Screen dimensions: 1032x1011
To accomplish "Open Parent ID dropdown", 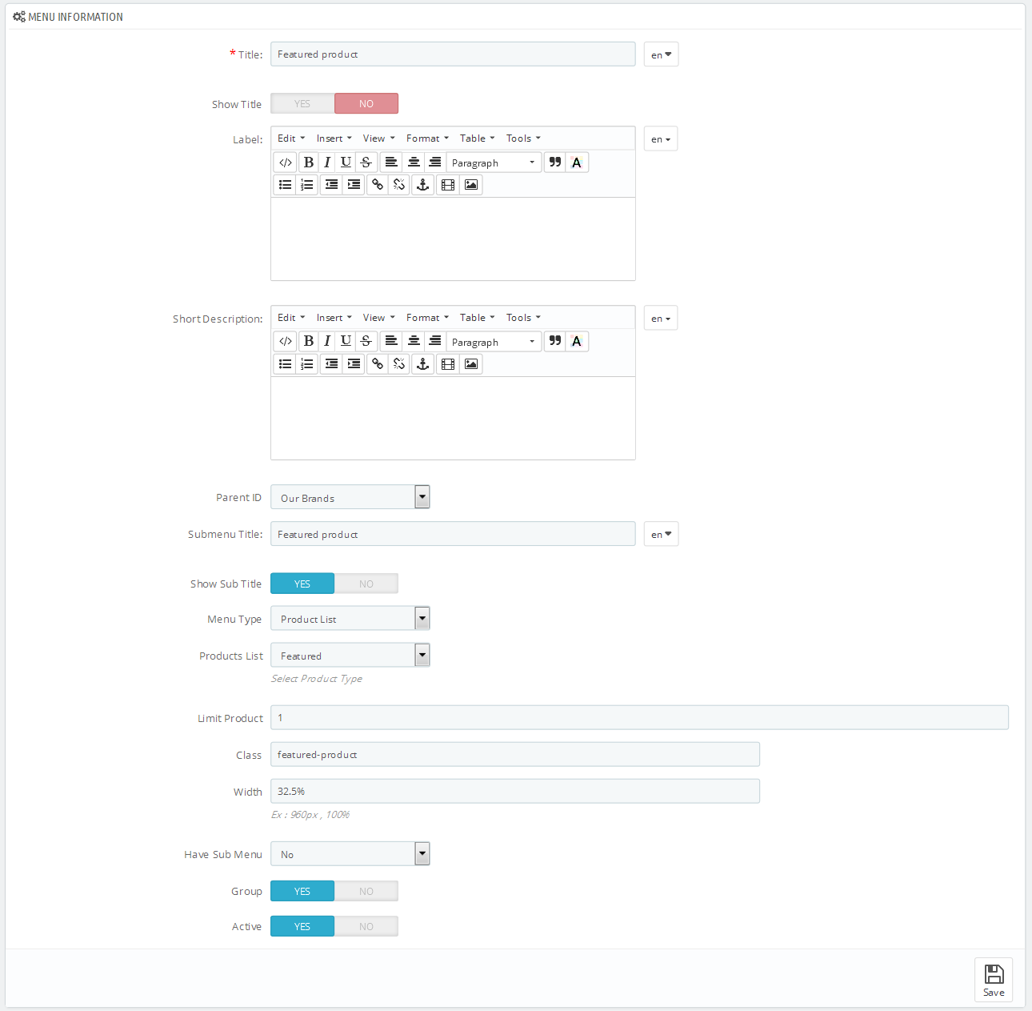I will [350, 497].
